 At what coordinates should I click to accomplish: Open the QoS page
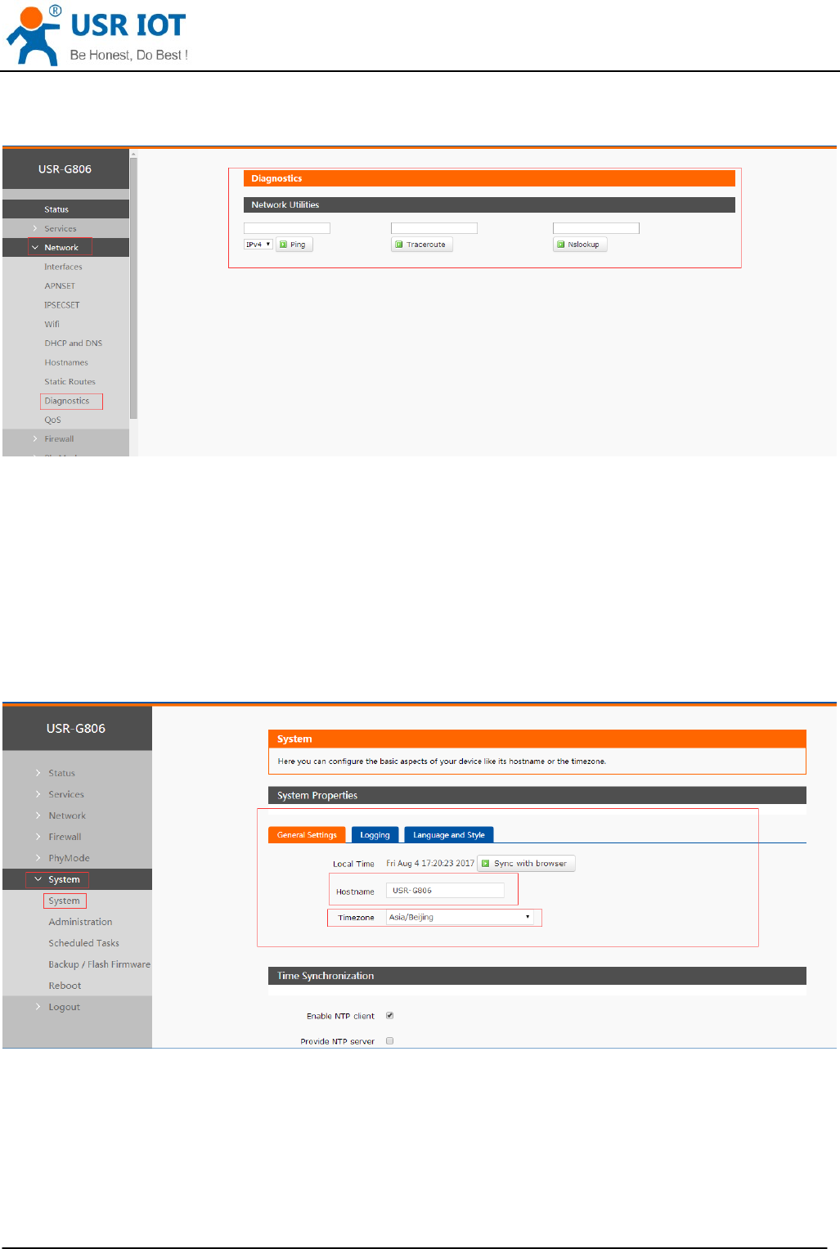click(52, 420)
